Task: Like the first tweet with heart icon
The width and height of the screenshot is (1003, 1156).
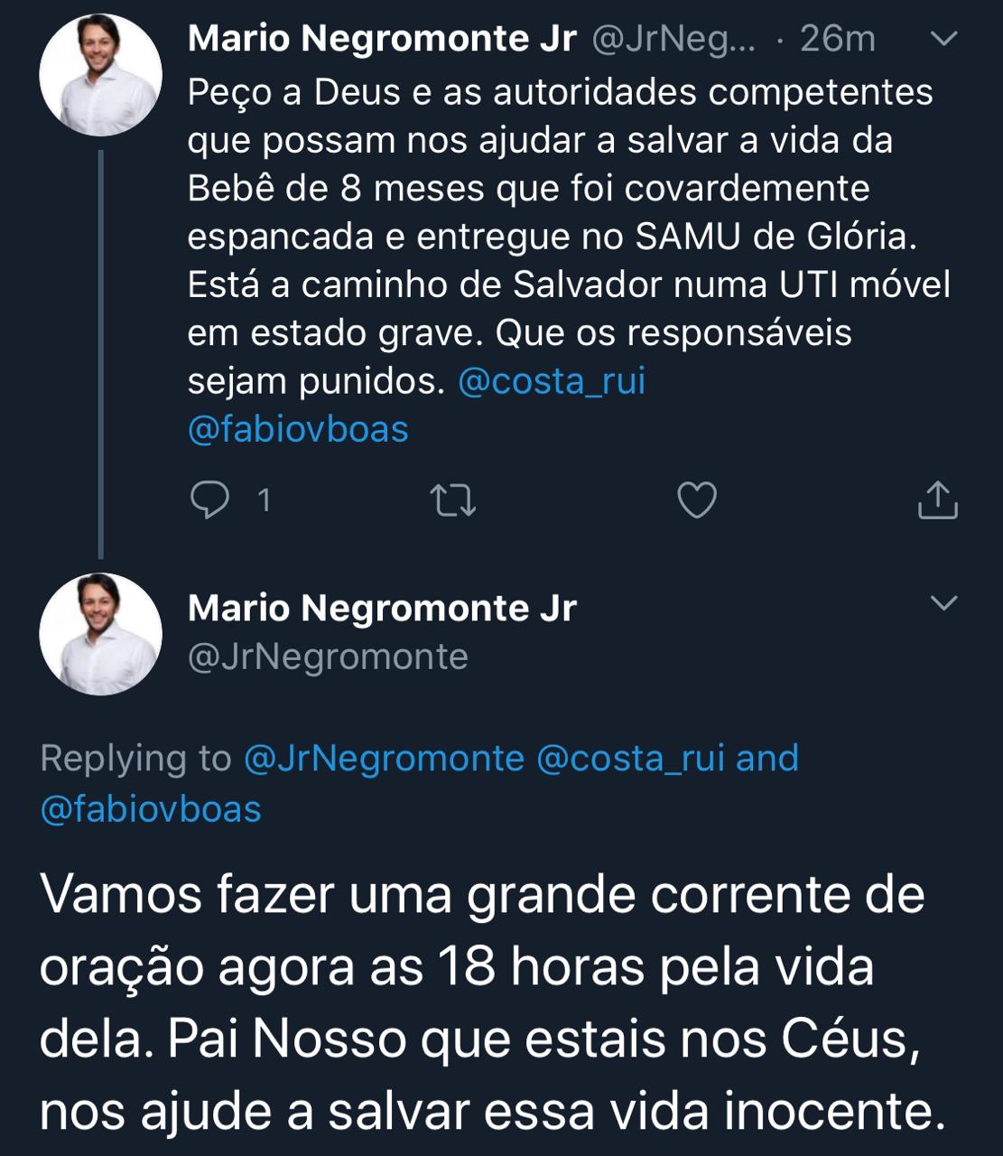Action: click(696, 500)
